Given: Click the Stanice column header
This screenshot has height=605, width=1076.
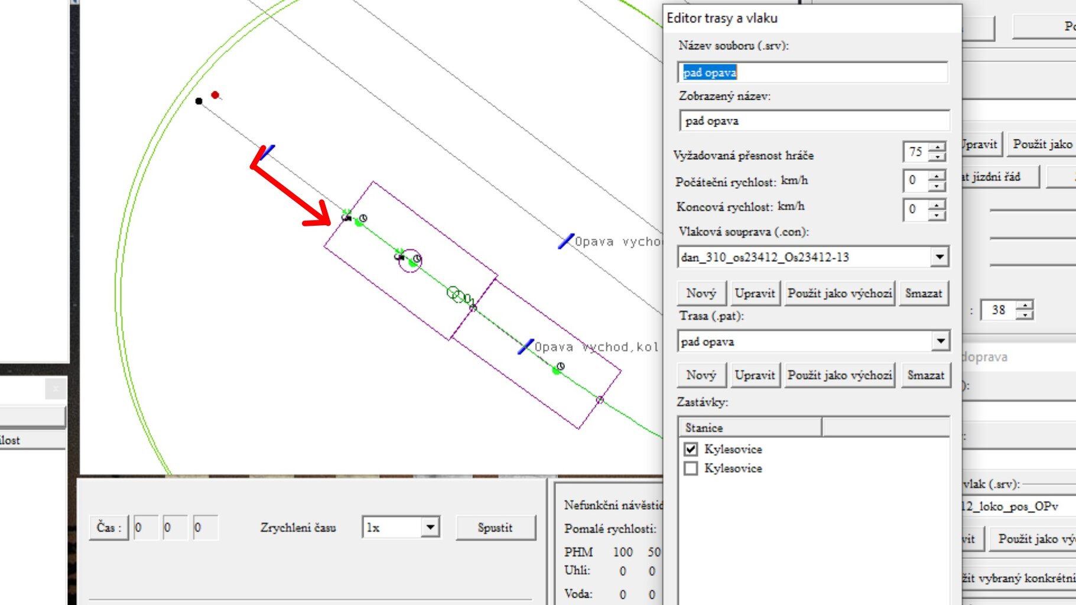Looking at the screenshot, I should tap(749, 427).
